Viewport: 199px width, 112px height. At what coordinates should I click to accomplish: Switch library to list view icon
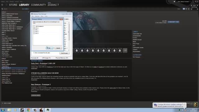pos(186,9)
